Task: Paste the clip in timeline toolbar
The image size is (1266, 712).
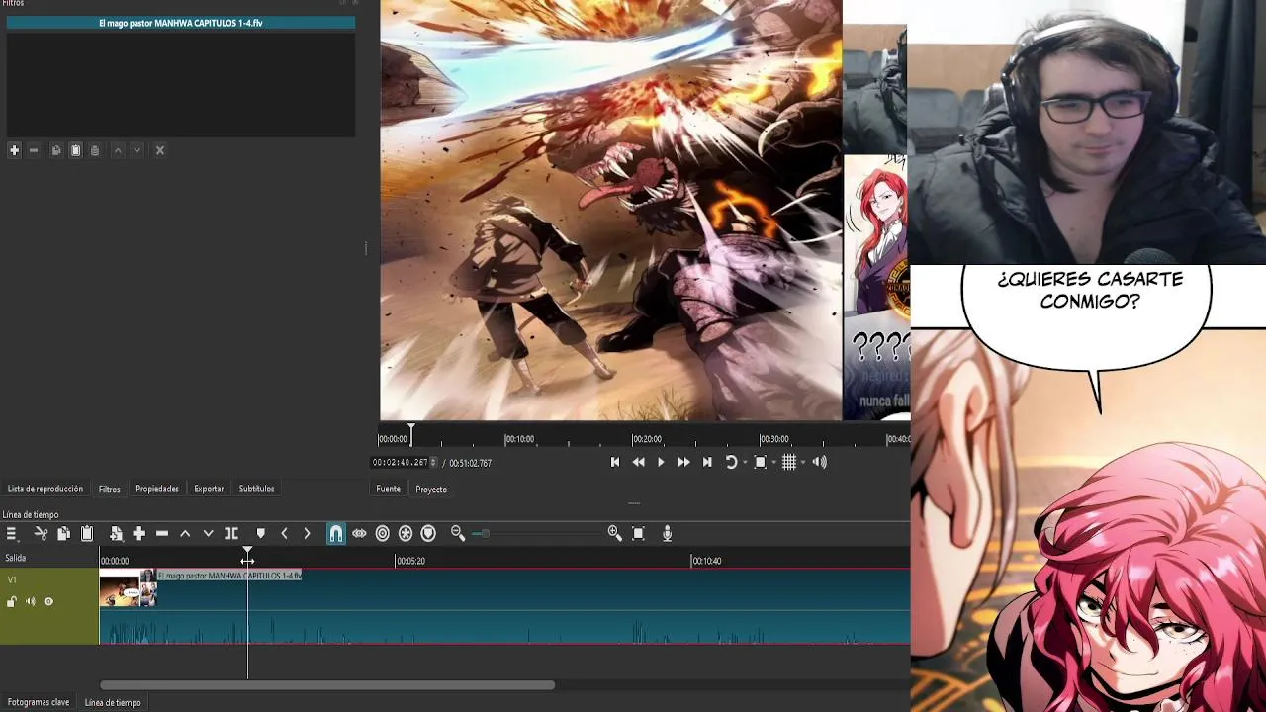Action: [87, 534]
